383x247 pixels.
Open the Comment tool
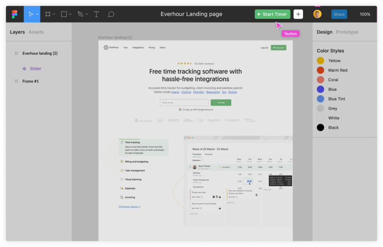111,14
